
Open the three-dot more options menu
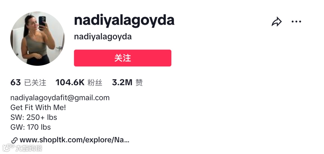tap(296, 22)
